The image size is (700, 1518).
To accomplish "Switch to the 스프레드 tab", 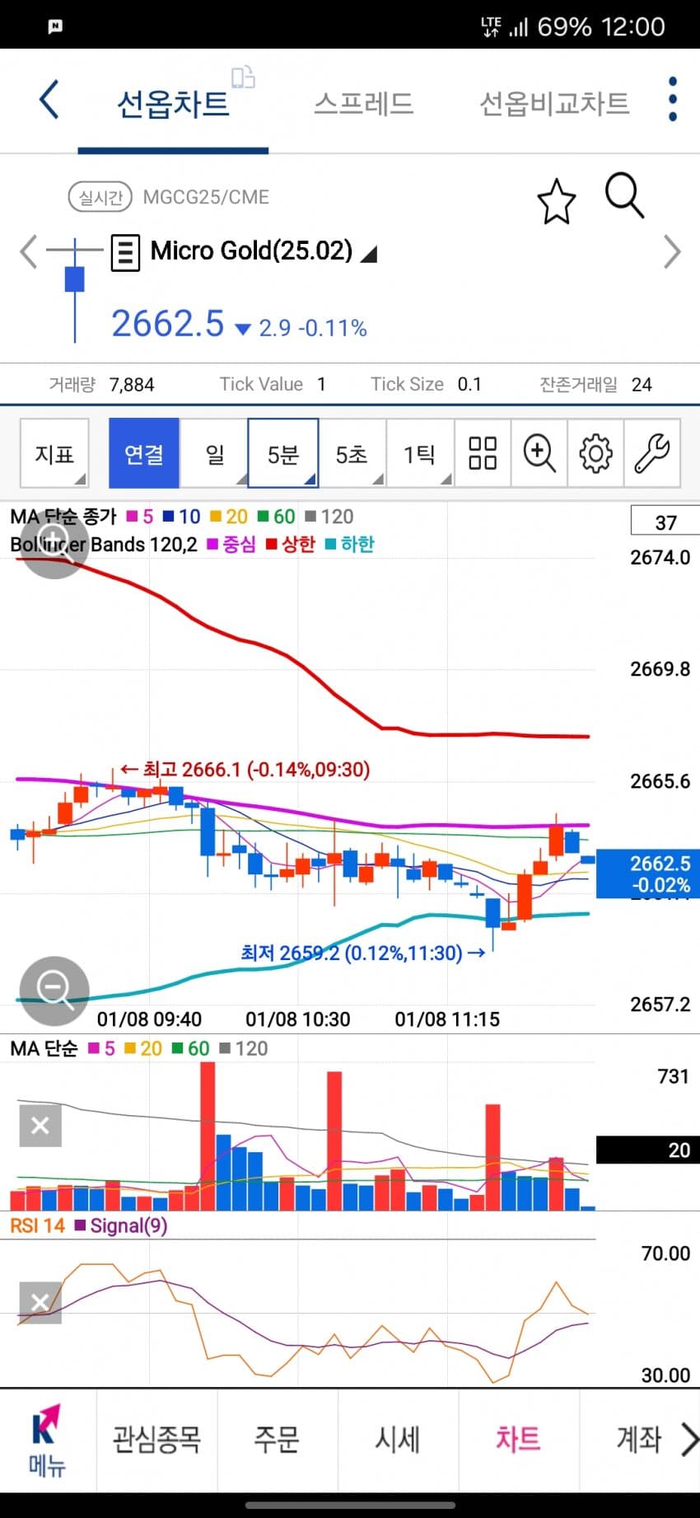I will [x=363, y=103].
